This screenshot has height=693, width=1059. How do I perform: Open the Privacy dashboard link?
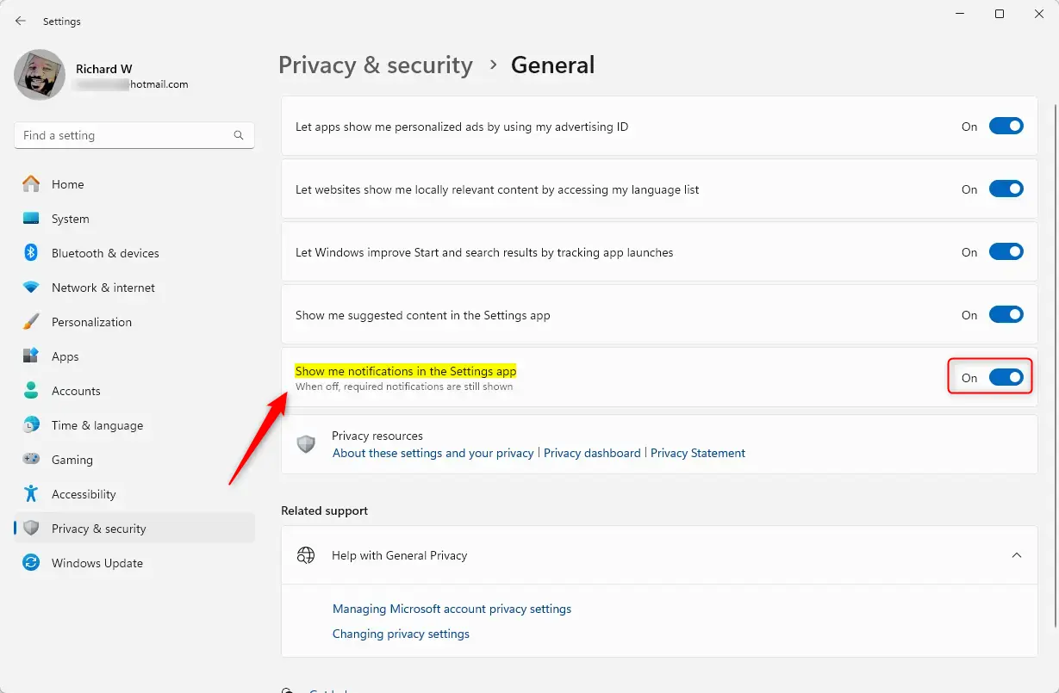point(592,453)
